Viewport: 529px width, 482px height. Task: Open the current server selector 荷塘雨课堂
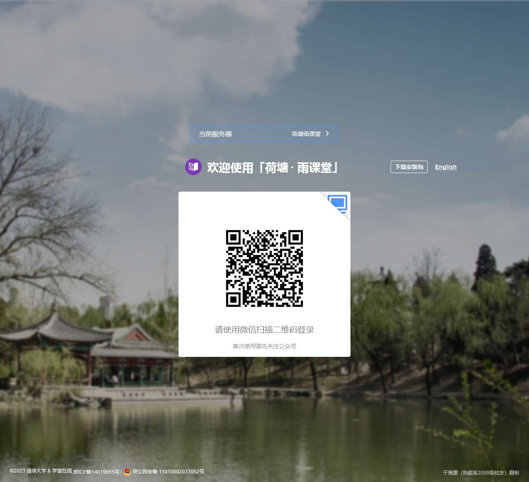pyautogui.click(x=264, y=134)
